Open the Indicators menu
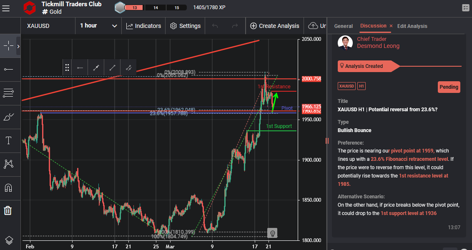This screenshot has height=250, width=472. coord(143,26)
